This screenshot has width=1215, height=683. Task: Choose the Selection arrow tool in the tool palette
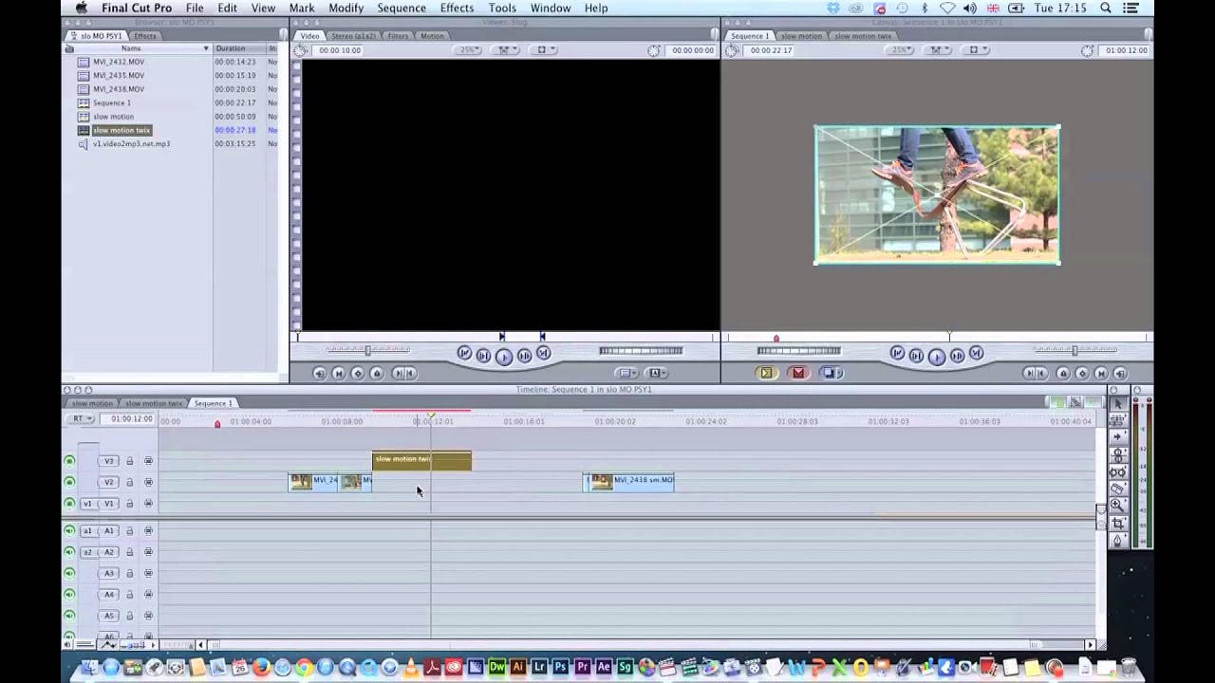coord(1118,403)
